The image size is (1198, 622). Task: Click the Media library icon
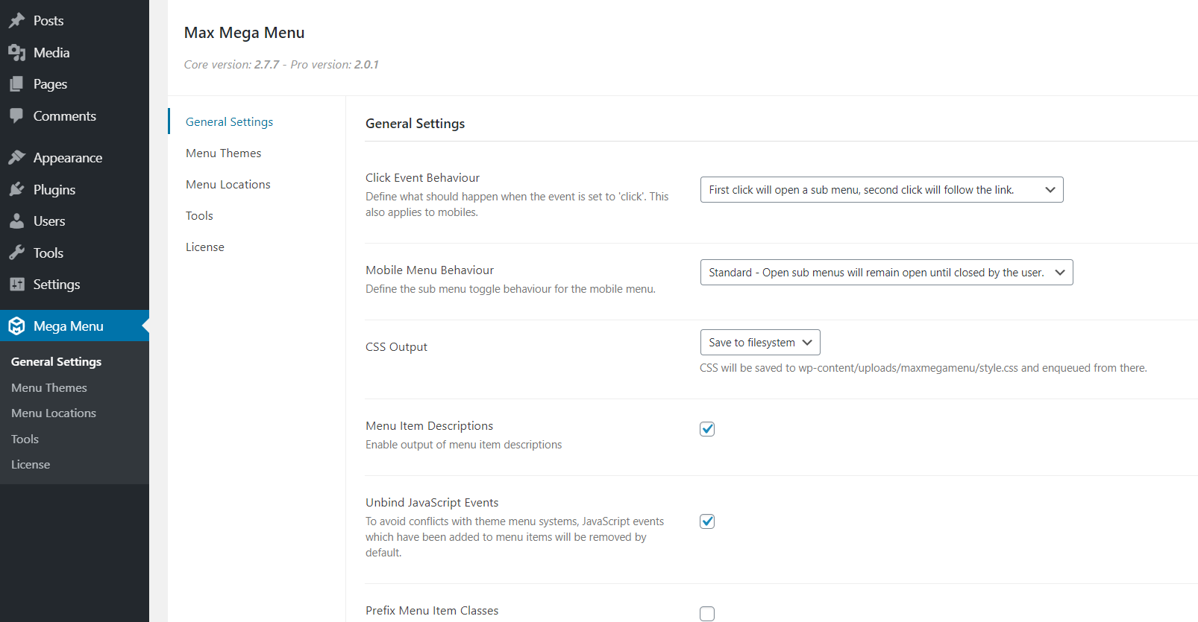[16, 53]
